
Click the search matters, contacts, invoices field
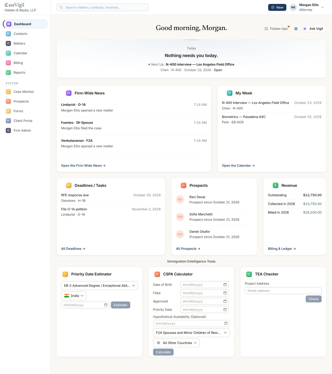[x=102, y=7]
